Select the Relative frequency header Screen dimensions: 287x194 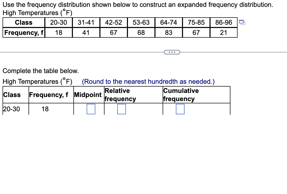(x=120, y=95)
